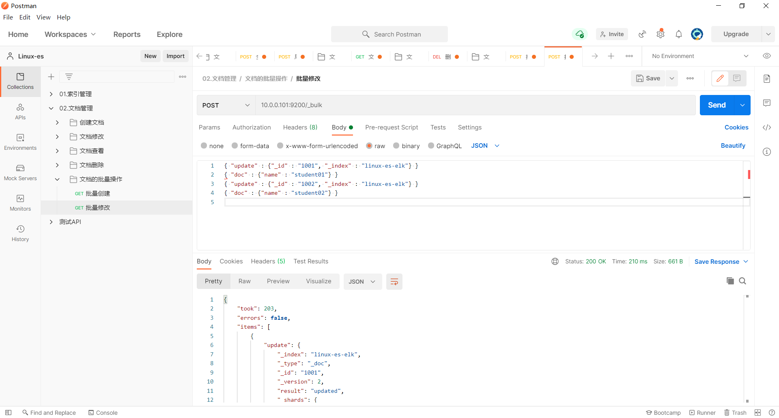This screenshot has height=418, width=779.
Task: Collapse the 02.文档管理 folder
Action: [x=51, y=108]
